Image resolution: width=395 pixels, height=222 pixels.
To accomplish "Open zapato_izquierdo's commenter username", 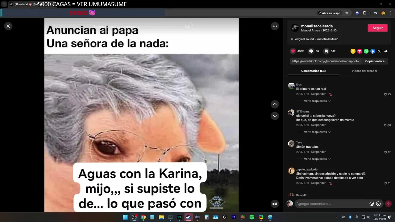I will click(307, 169).
